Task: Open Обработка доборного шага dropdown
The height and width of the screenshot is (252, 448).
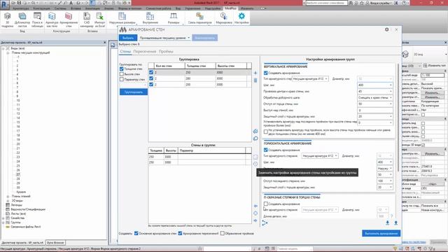Action: coord(375,98)
